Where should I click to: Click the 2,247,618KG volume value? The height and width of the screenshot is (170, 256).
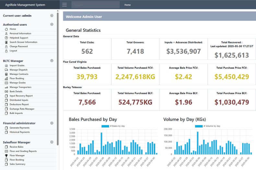click(x=135, y=77)
